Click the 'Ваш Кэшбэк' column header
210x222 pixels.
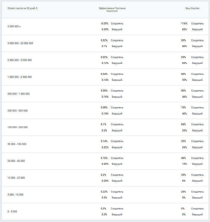point(192,8)
